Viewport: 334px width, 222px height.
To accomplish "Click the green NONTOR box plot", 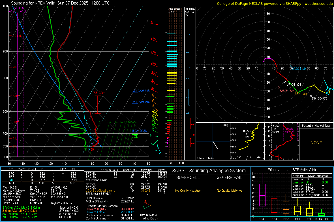I will [x=322, y=213].
